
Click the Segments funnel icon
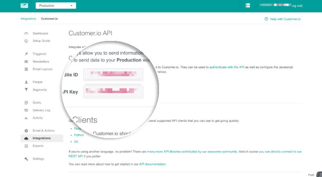pos(26,90)
